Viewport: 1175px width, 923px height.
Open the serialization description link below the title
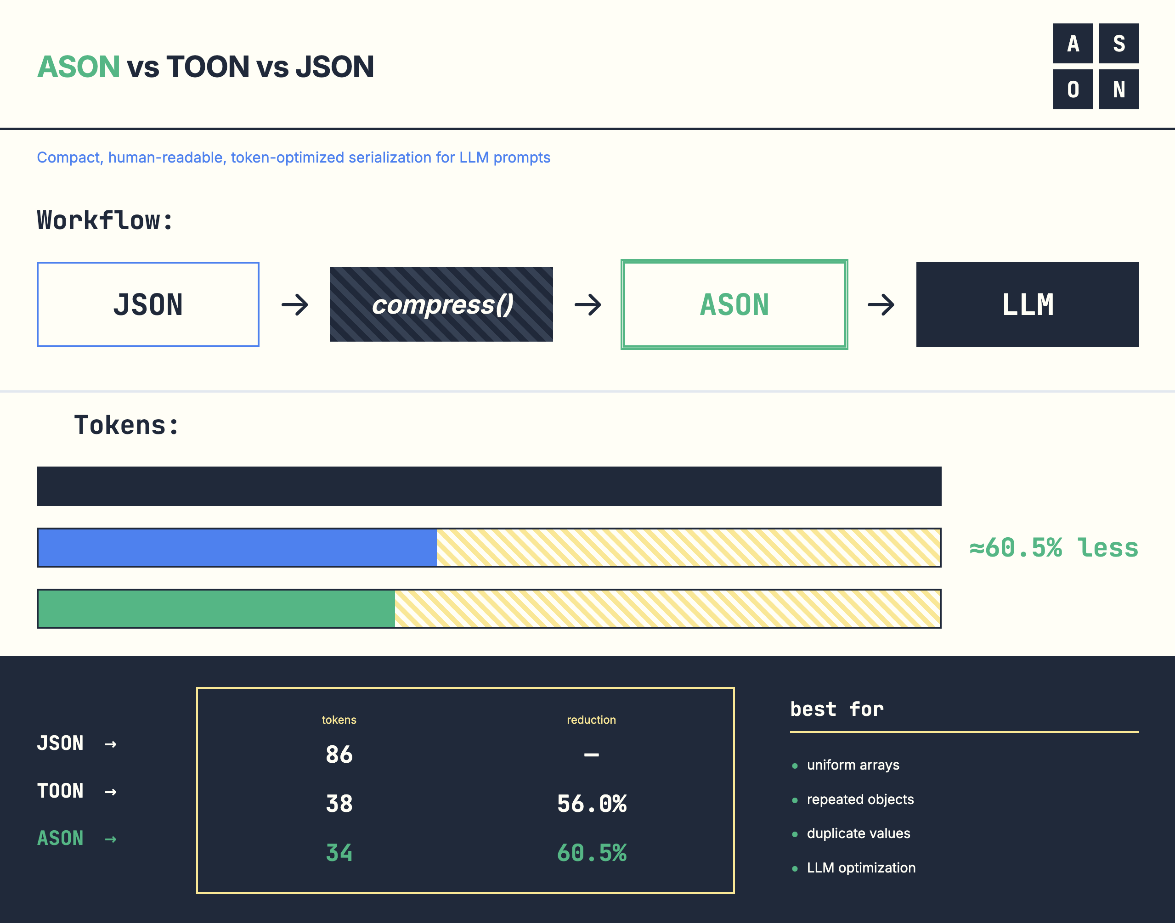click(294, 158)
